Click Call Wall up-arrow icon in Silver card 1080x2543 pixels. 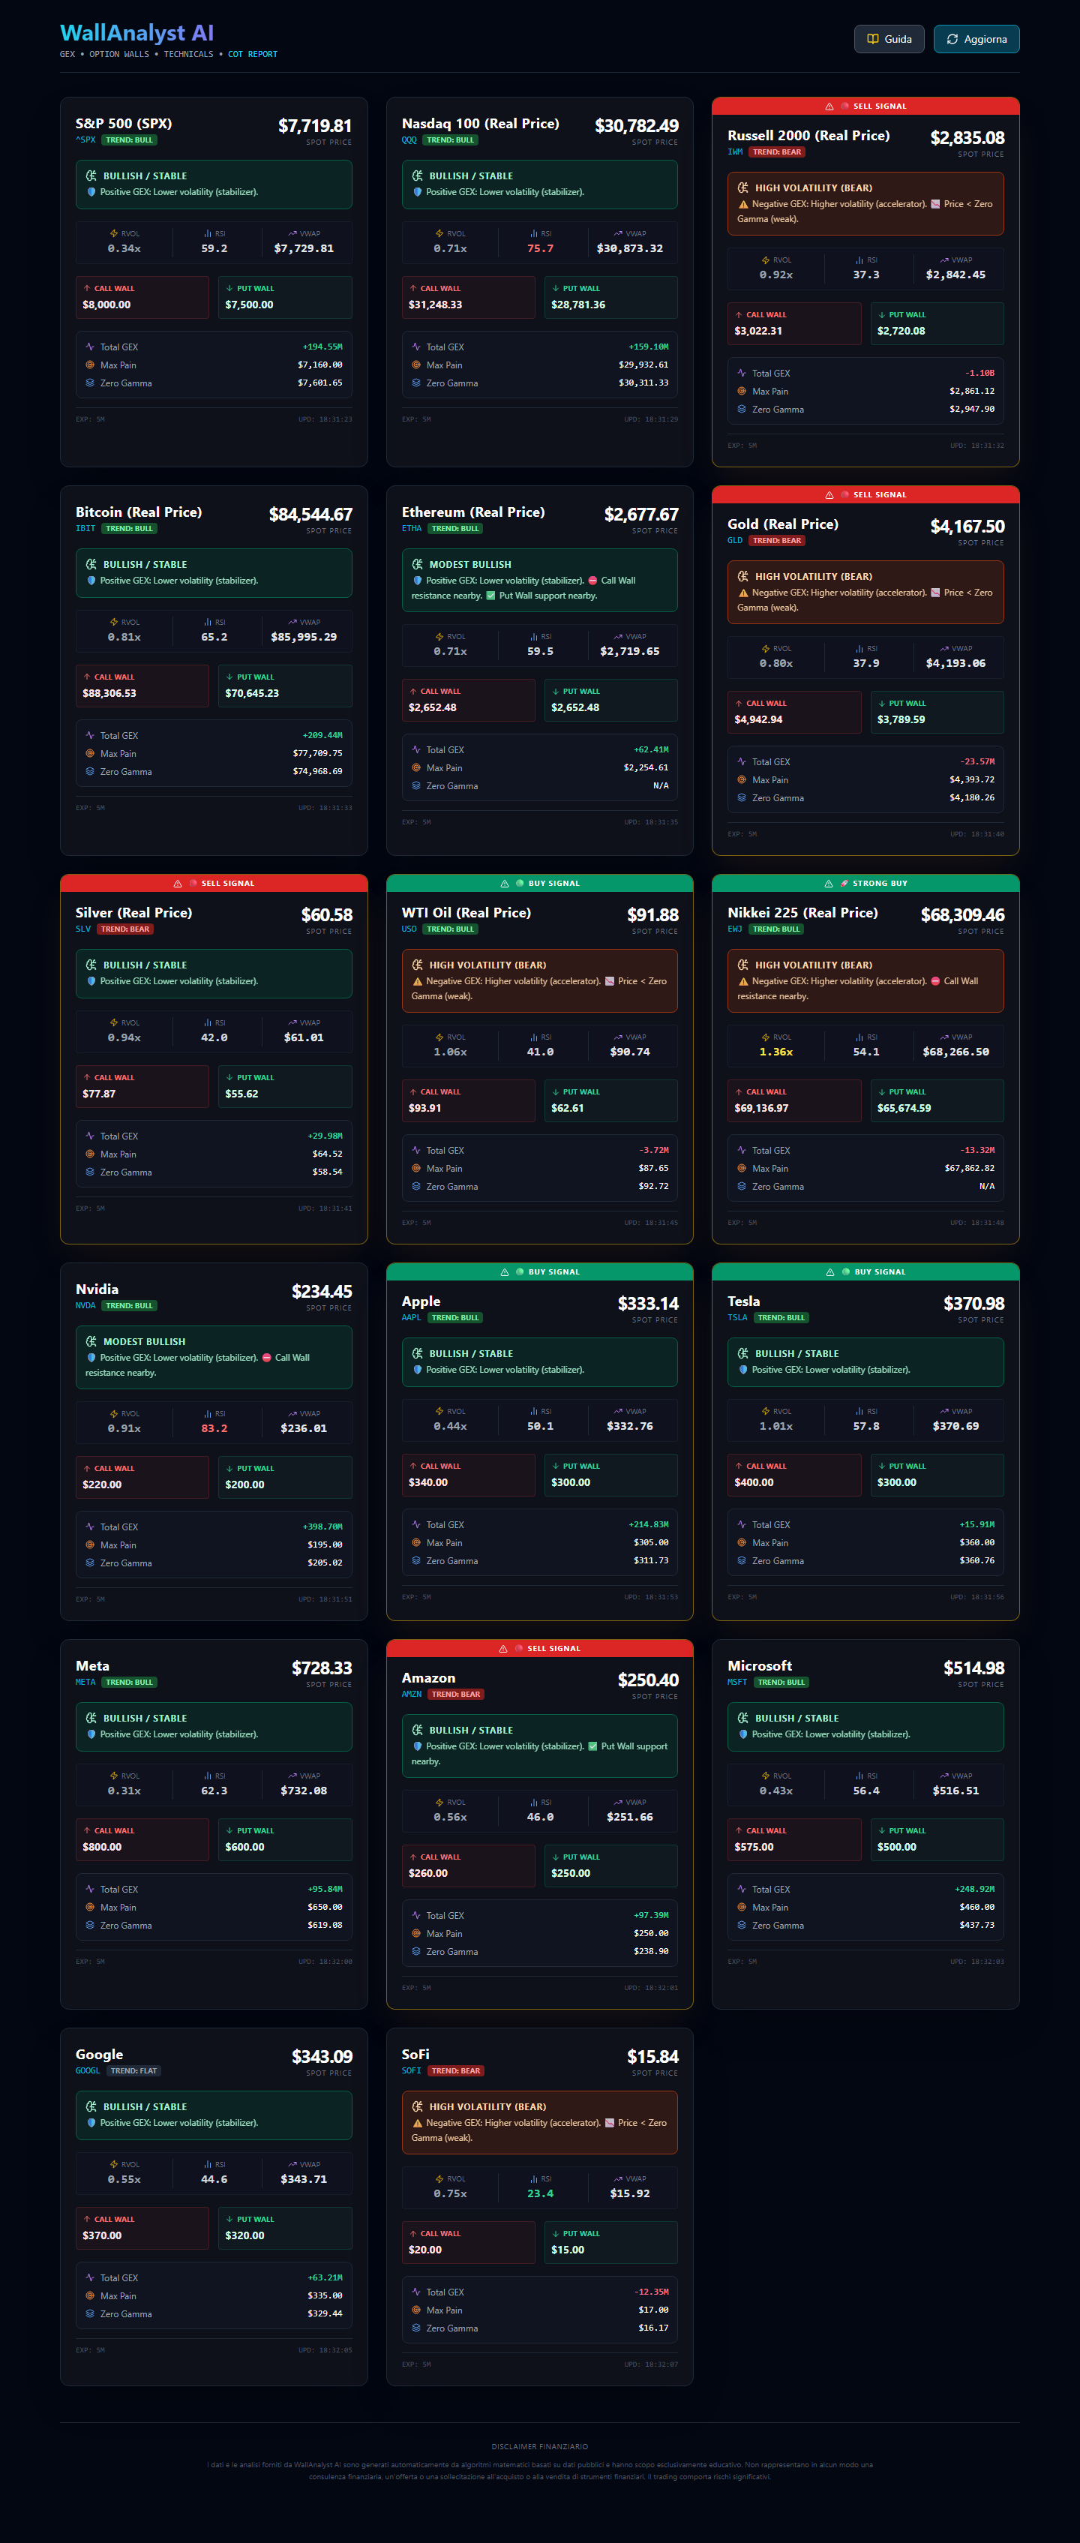pos(87,1078)
